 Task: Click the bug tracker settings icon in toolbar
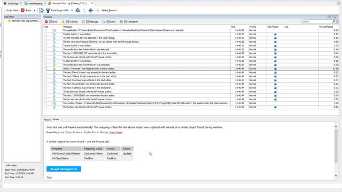pyautogui.click(x=78, y=10)
